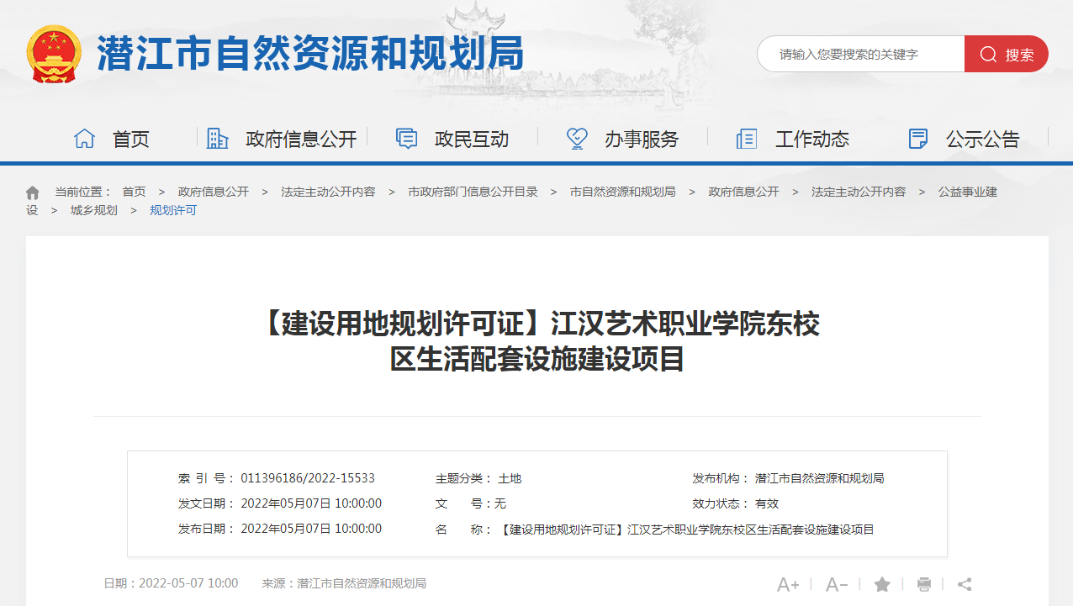This screenshot has height=606, width=1073.
Task: Increase font size with A+ icon
Action: pyautogui.click(x=788, y=584)
